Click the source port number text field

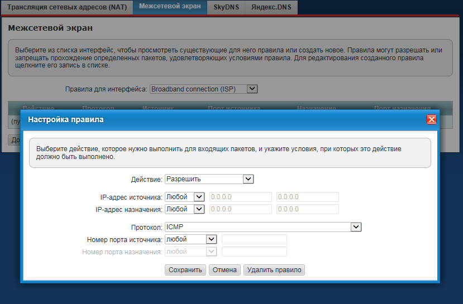pos(254,239)
